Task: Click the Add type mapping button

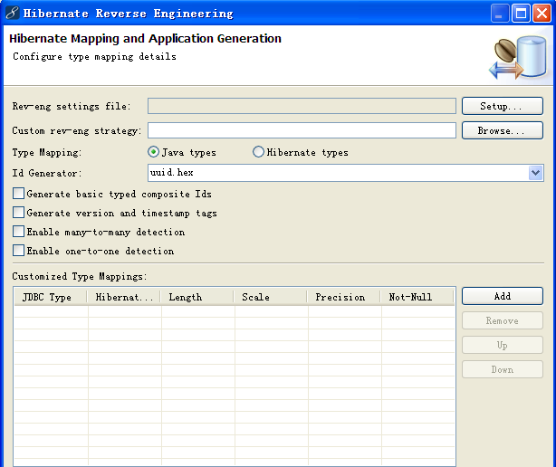Action: (502, 296)
